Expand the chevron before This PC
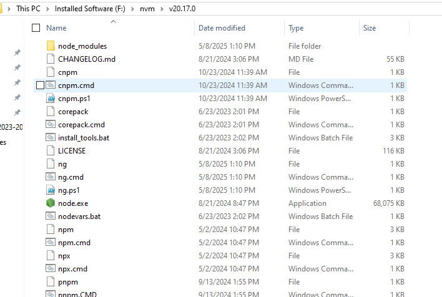The height and width of the screenshot is (297, 442). point(9,9)
